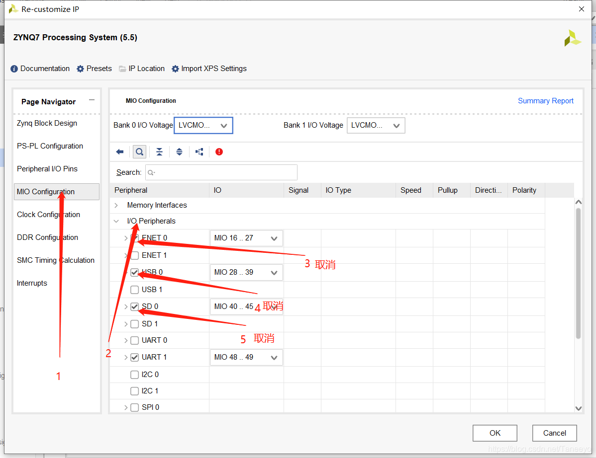Click the Cancel button
The image size is (596, 458).
[x=555, y=433]
